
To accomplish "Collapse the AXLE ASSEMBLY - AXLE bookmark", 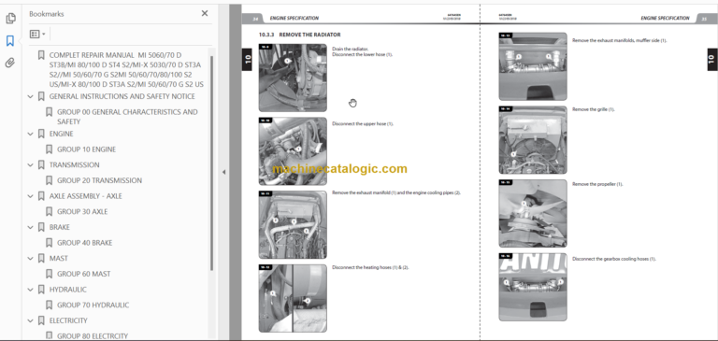I will tap(31, 196).
